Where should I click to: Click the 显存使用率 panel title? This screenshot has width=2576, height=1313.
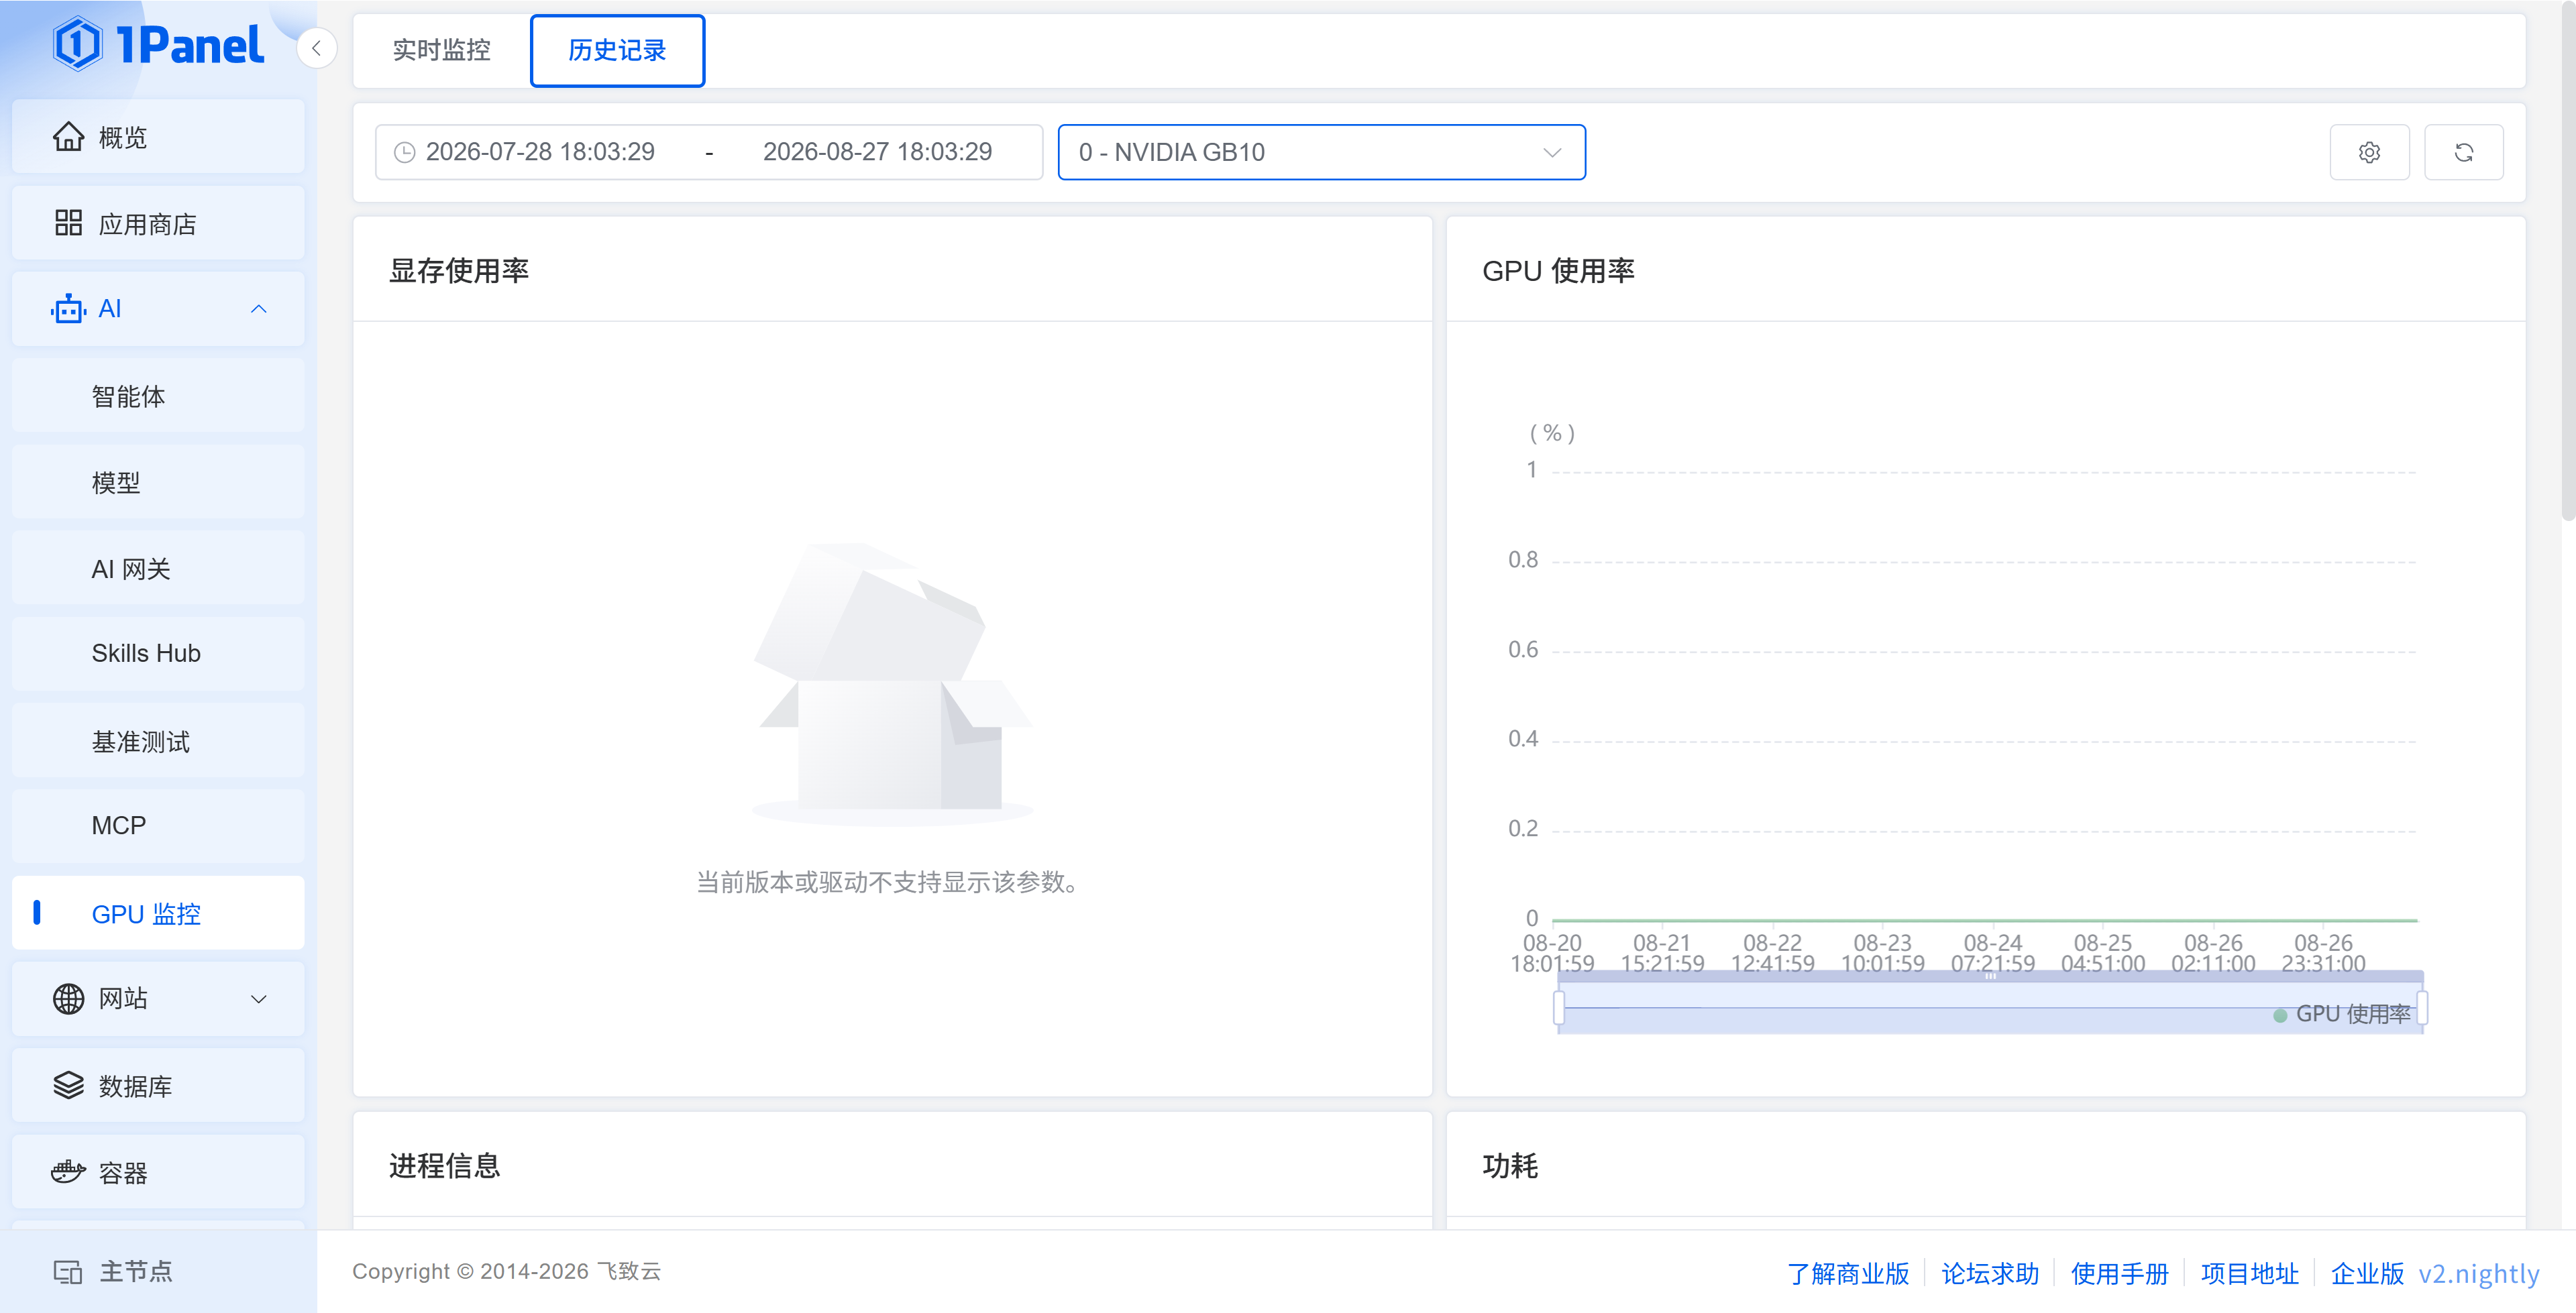coord(459,271)
